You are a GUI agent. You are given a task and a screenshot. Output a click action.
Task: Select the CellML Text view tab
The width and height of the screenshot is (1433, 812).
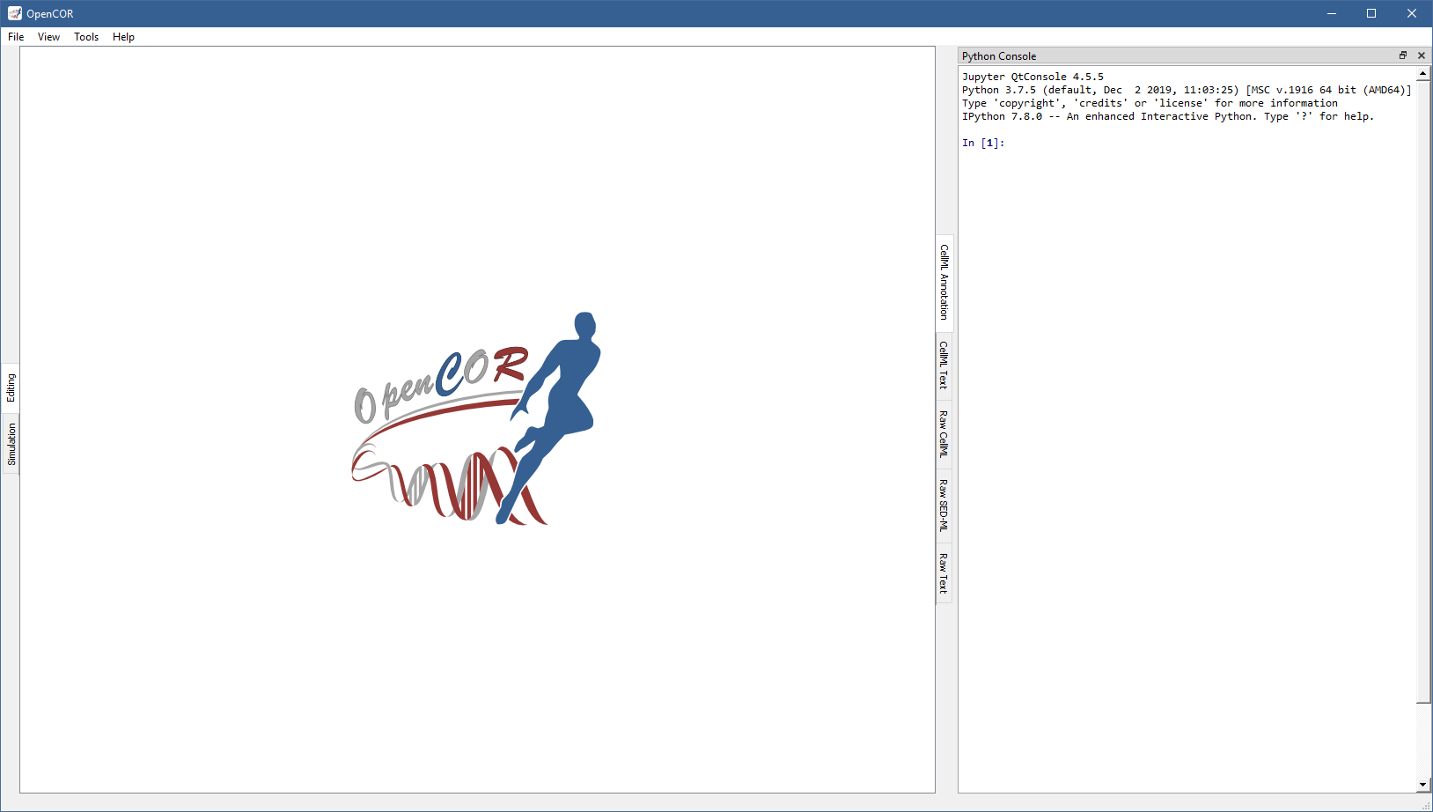tap(944, 365)
